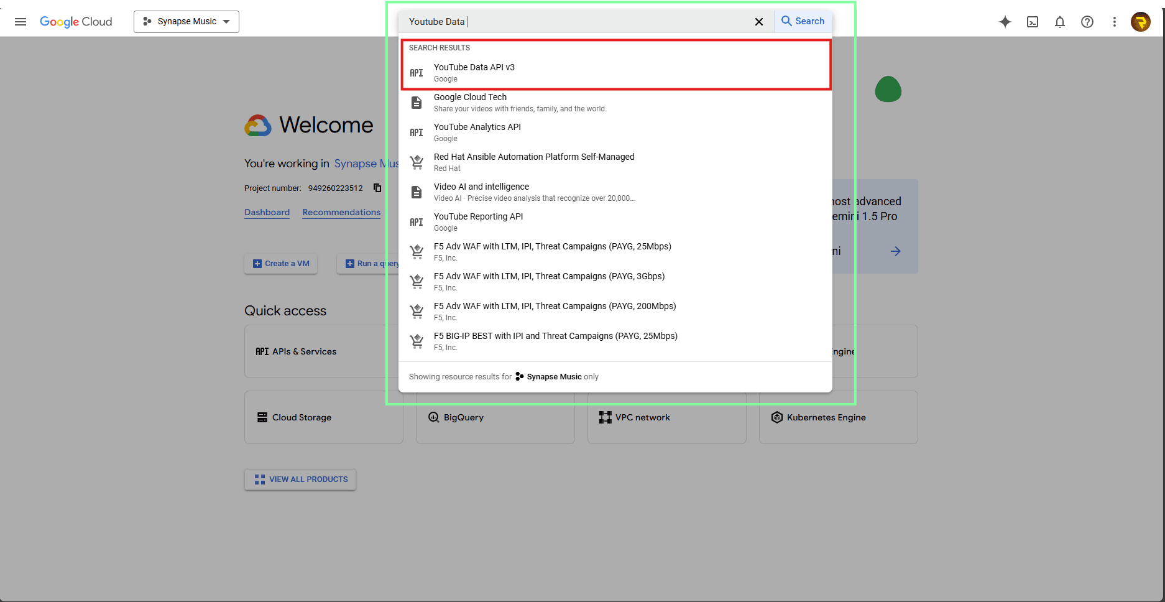Open the Recommendations link
Viewport: 1165px width, 602px height.
coord(341,212)
